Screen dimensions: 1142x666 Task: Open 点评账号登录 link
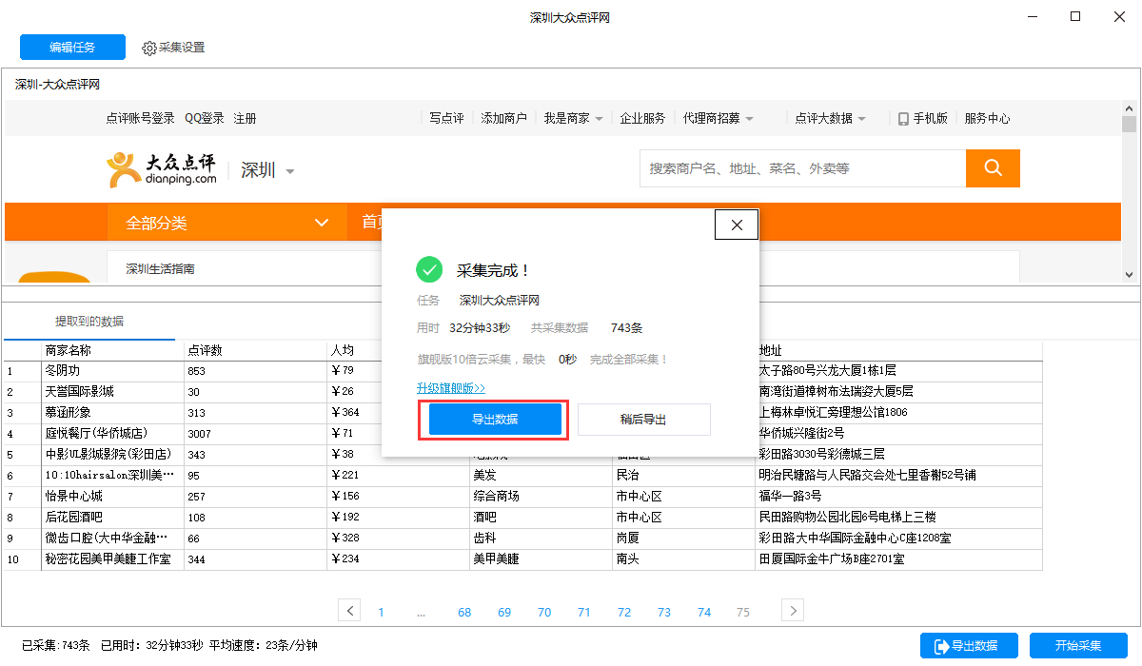pos(140,119)
